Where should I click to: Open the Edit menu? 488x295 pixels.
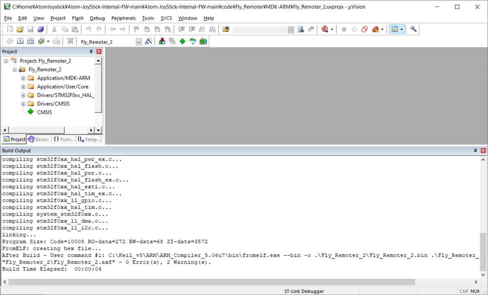click(x=23, y=18)
